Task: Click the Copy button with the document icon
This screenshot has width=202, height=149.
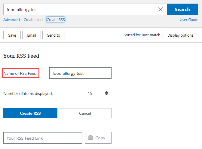Action: 98,138
